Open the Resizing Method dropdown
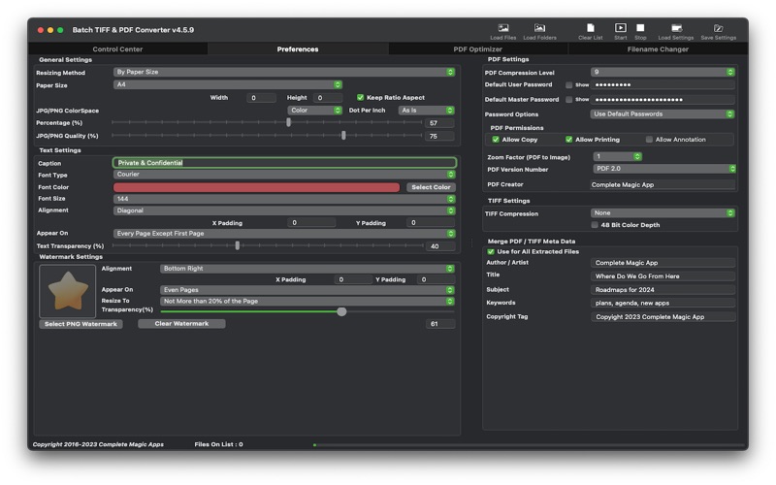The image size is (776, 485). click(284, 72)
